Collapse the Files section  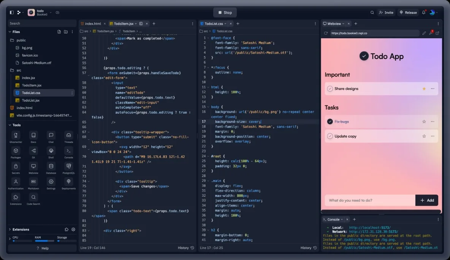(x=10, y=32)
